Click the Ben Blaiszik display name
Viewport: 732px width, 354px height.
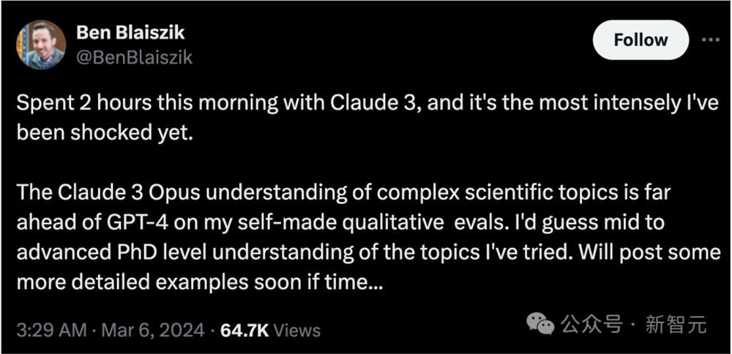pos(130,33)
